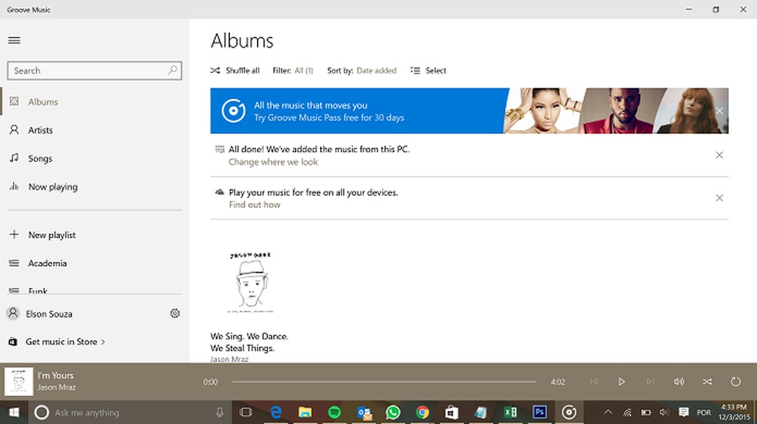Open Photoshop from the taskbar
The image size is (757, 424).
coord(540,412)
